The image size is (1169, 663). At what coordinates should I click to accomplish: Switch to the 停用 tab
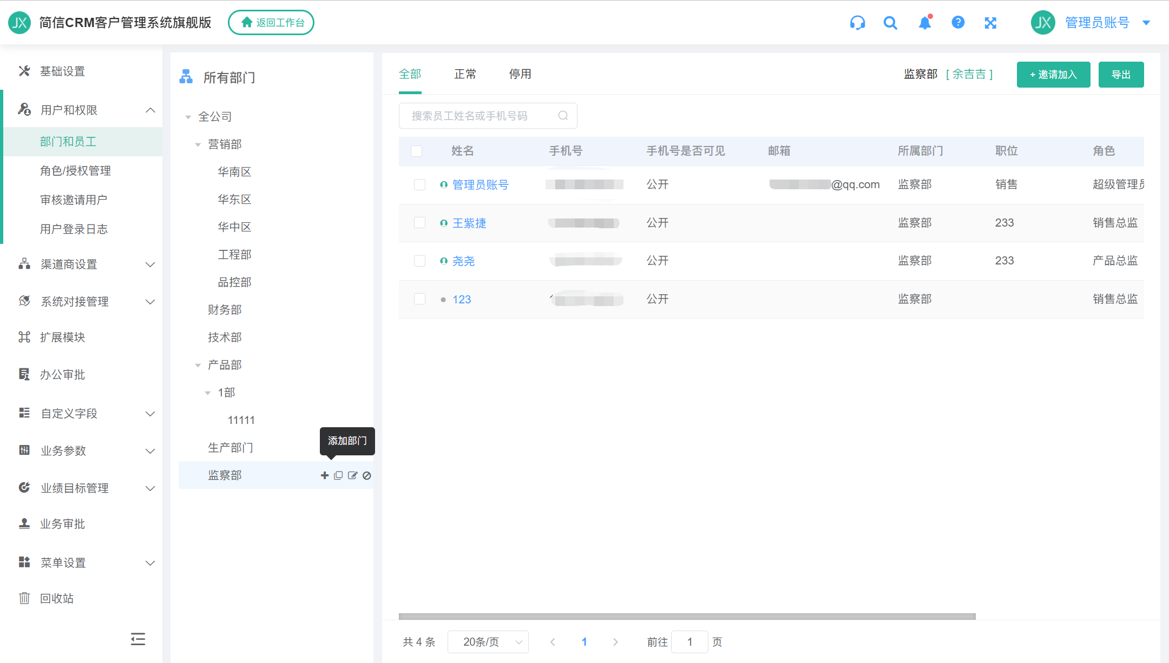[520, 74]
